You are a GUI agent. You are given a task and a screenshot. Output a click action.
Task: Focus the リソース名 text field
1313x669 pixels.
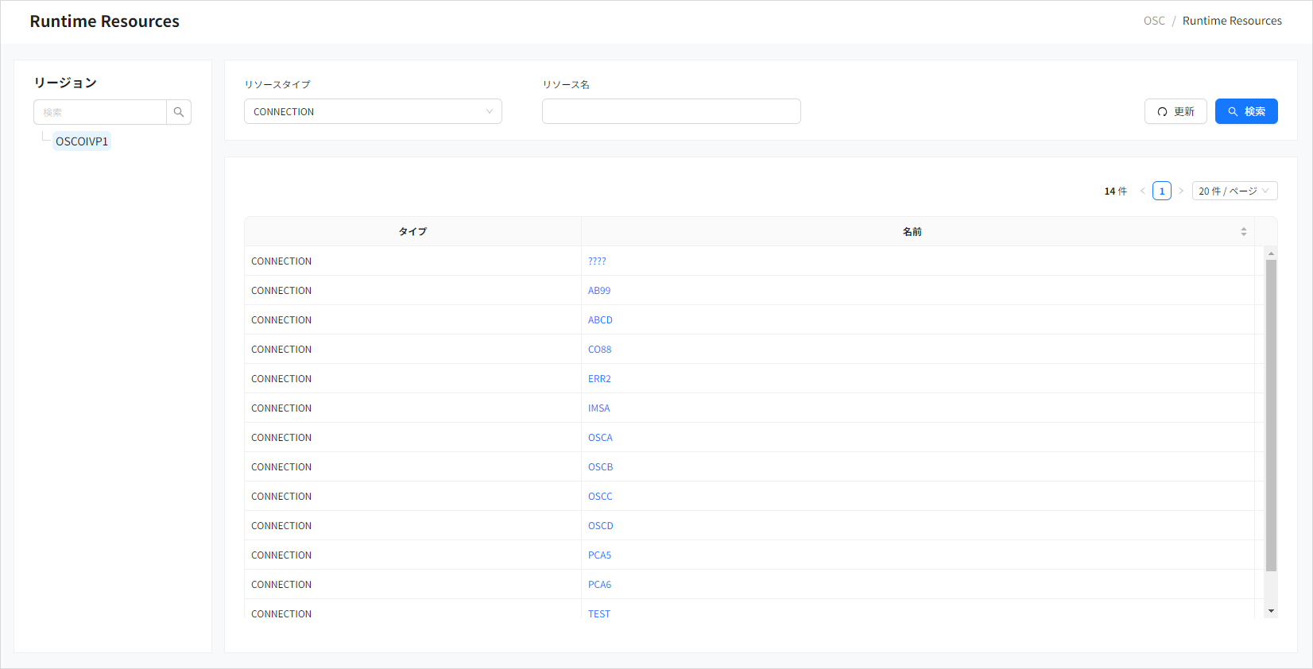671,111
